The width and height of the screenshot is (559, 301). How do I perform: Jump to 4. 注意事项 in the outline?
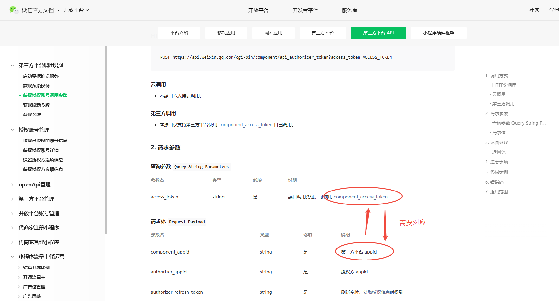click(x=497, y=162)
